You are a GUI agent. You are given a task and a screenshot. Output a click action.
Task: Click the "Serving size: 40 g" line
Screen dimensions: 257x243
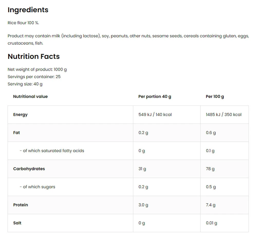click(x=25, y=84)
